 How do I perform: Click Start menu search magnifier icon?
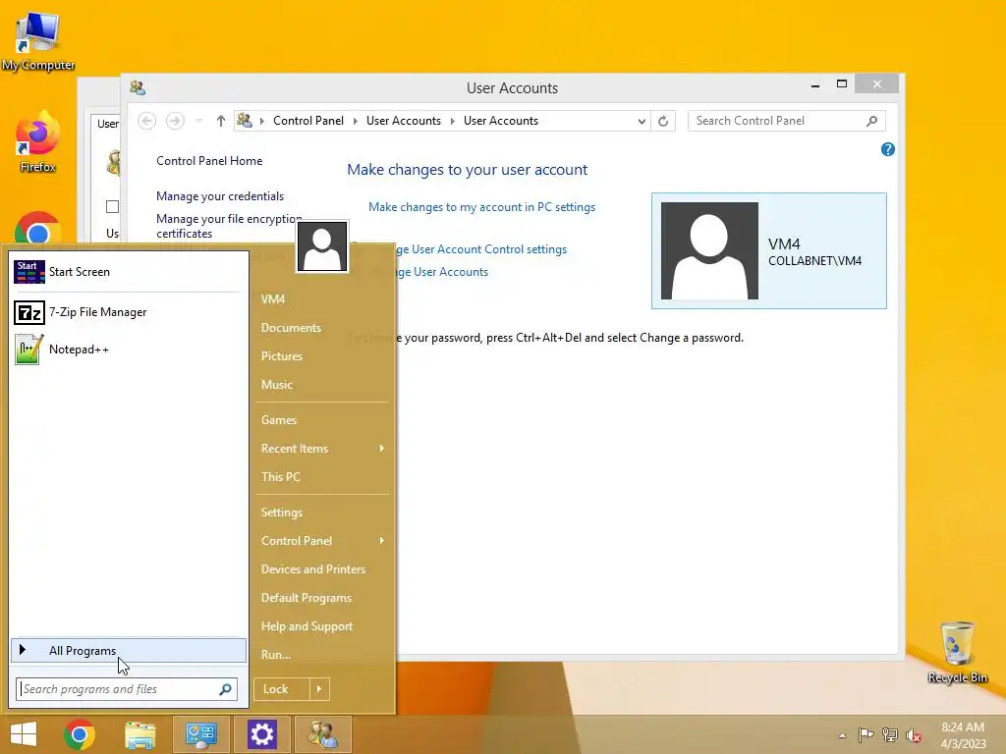click(225, 689)
